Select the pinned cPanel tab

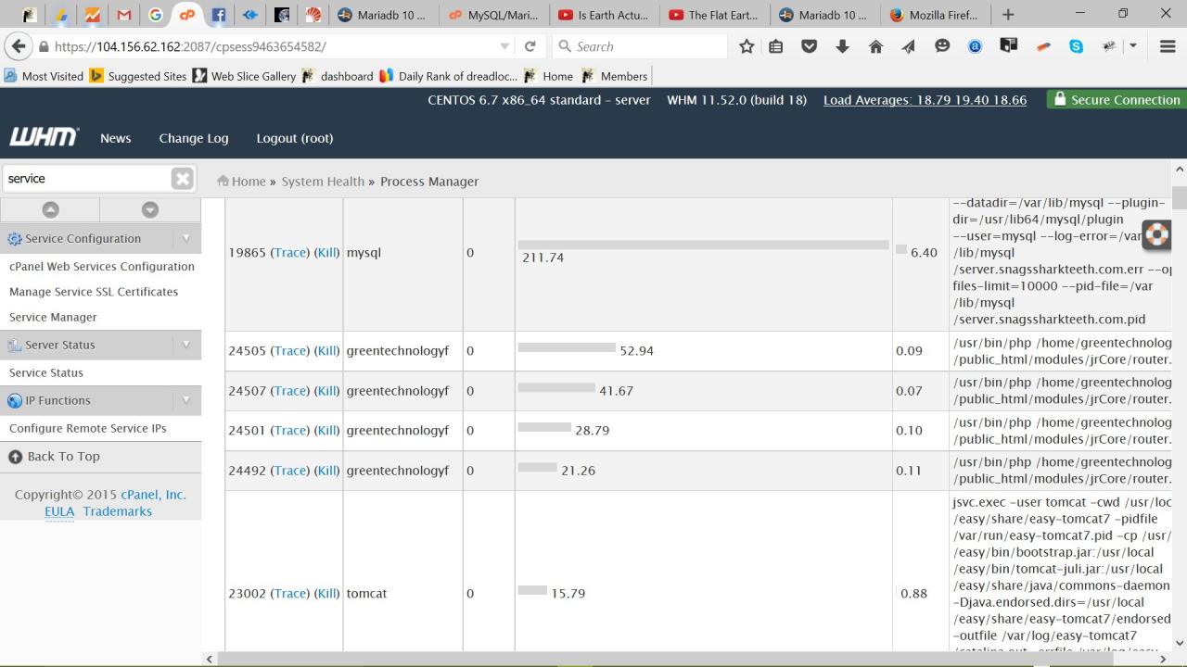187,15
